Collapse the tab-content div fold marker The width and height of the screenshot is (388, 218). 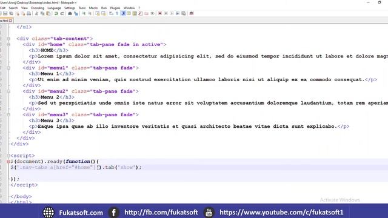8,39
